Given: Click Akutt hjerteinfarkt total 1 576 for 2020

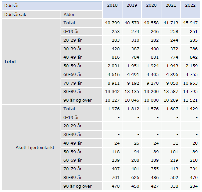Looking at the screenshot, I should pos(153,109).
